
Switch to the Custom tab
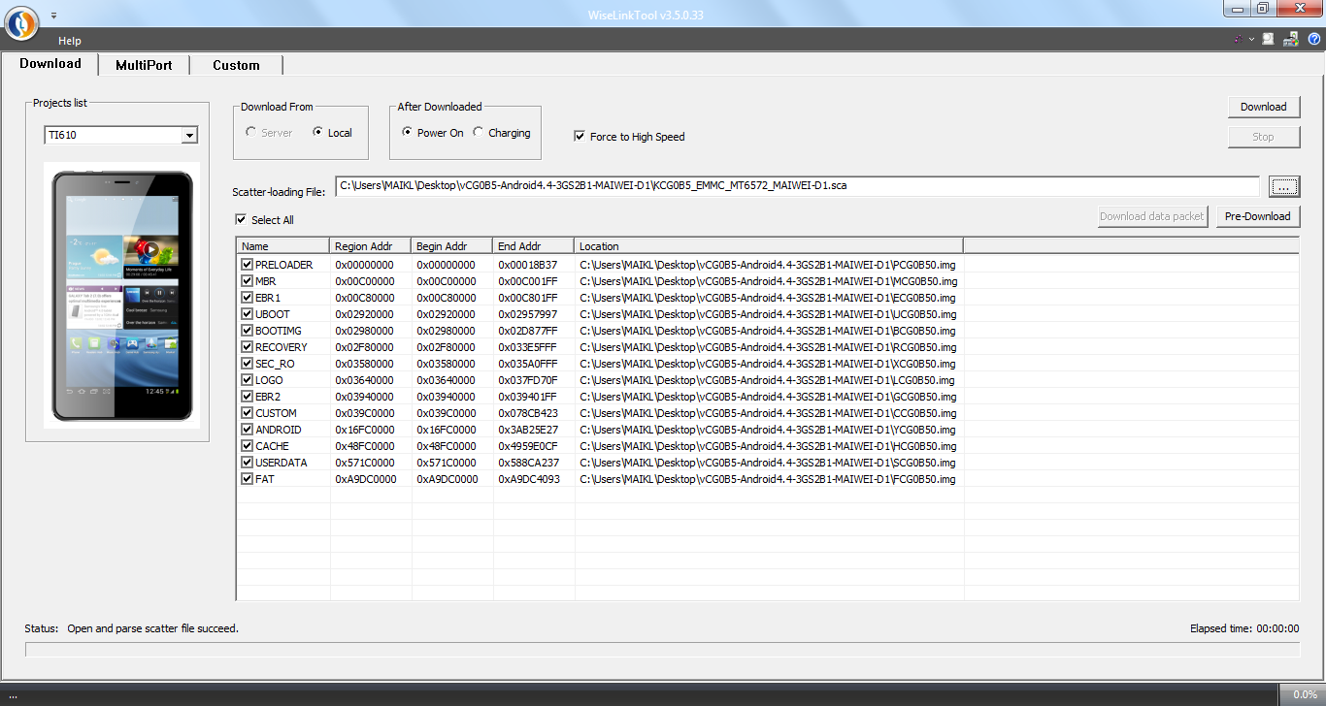236,65
